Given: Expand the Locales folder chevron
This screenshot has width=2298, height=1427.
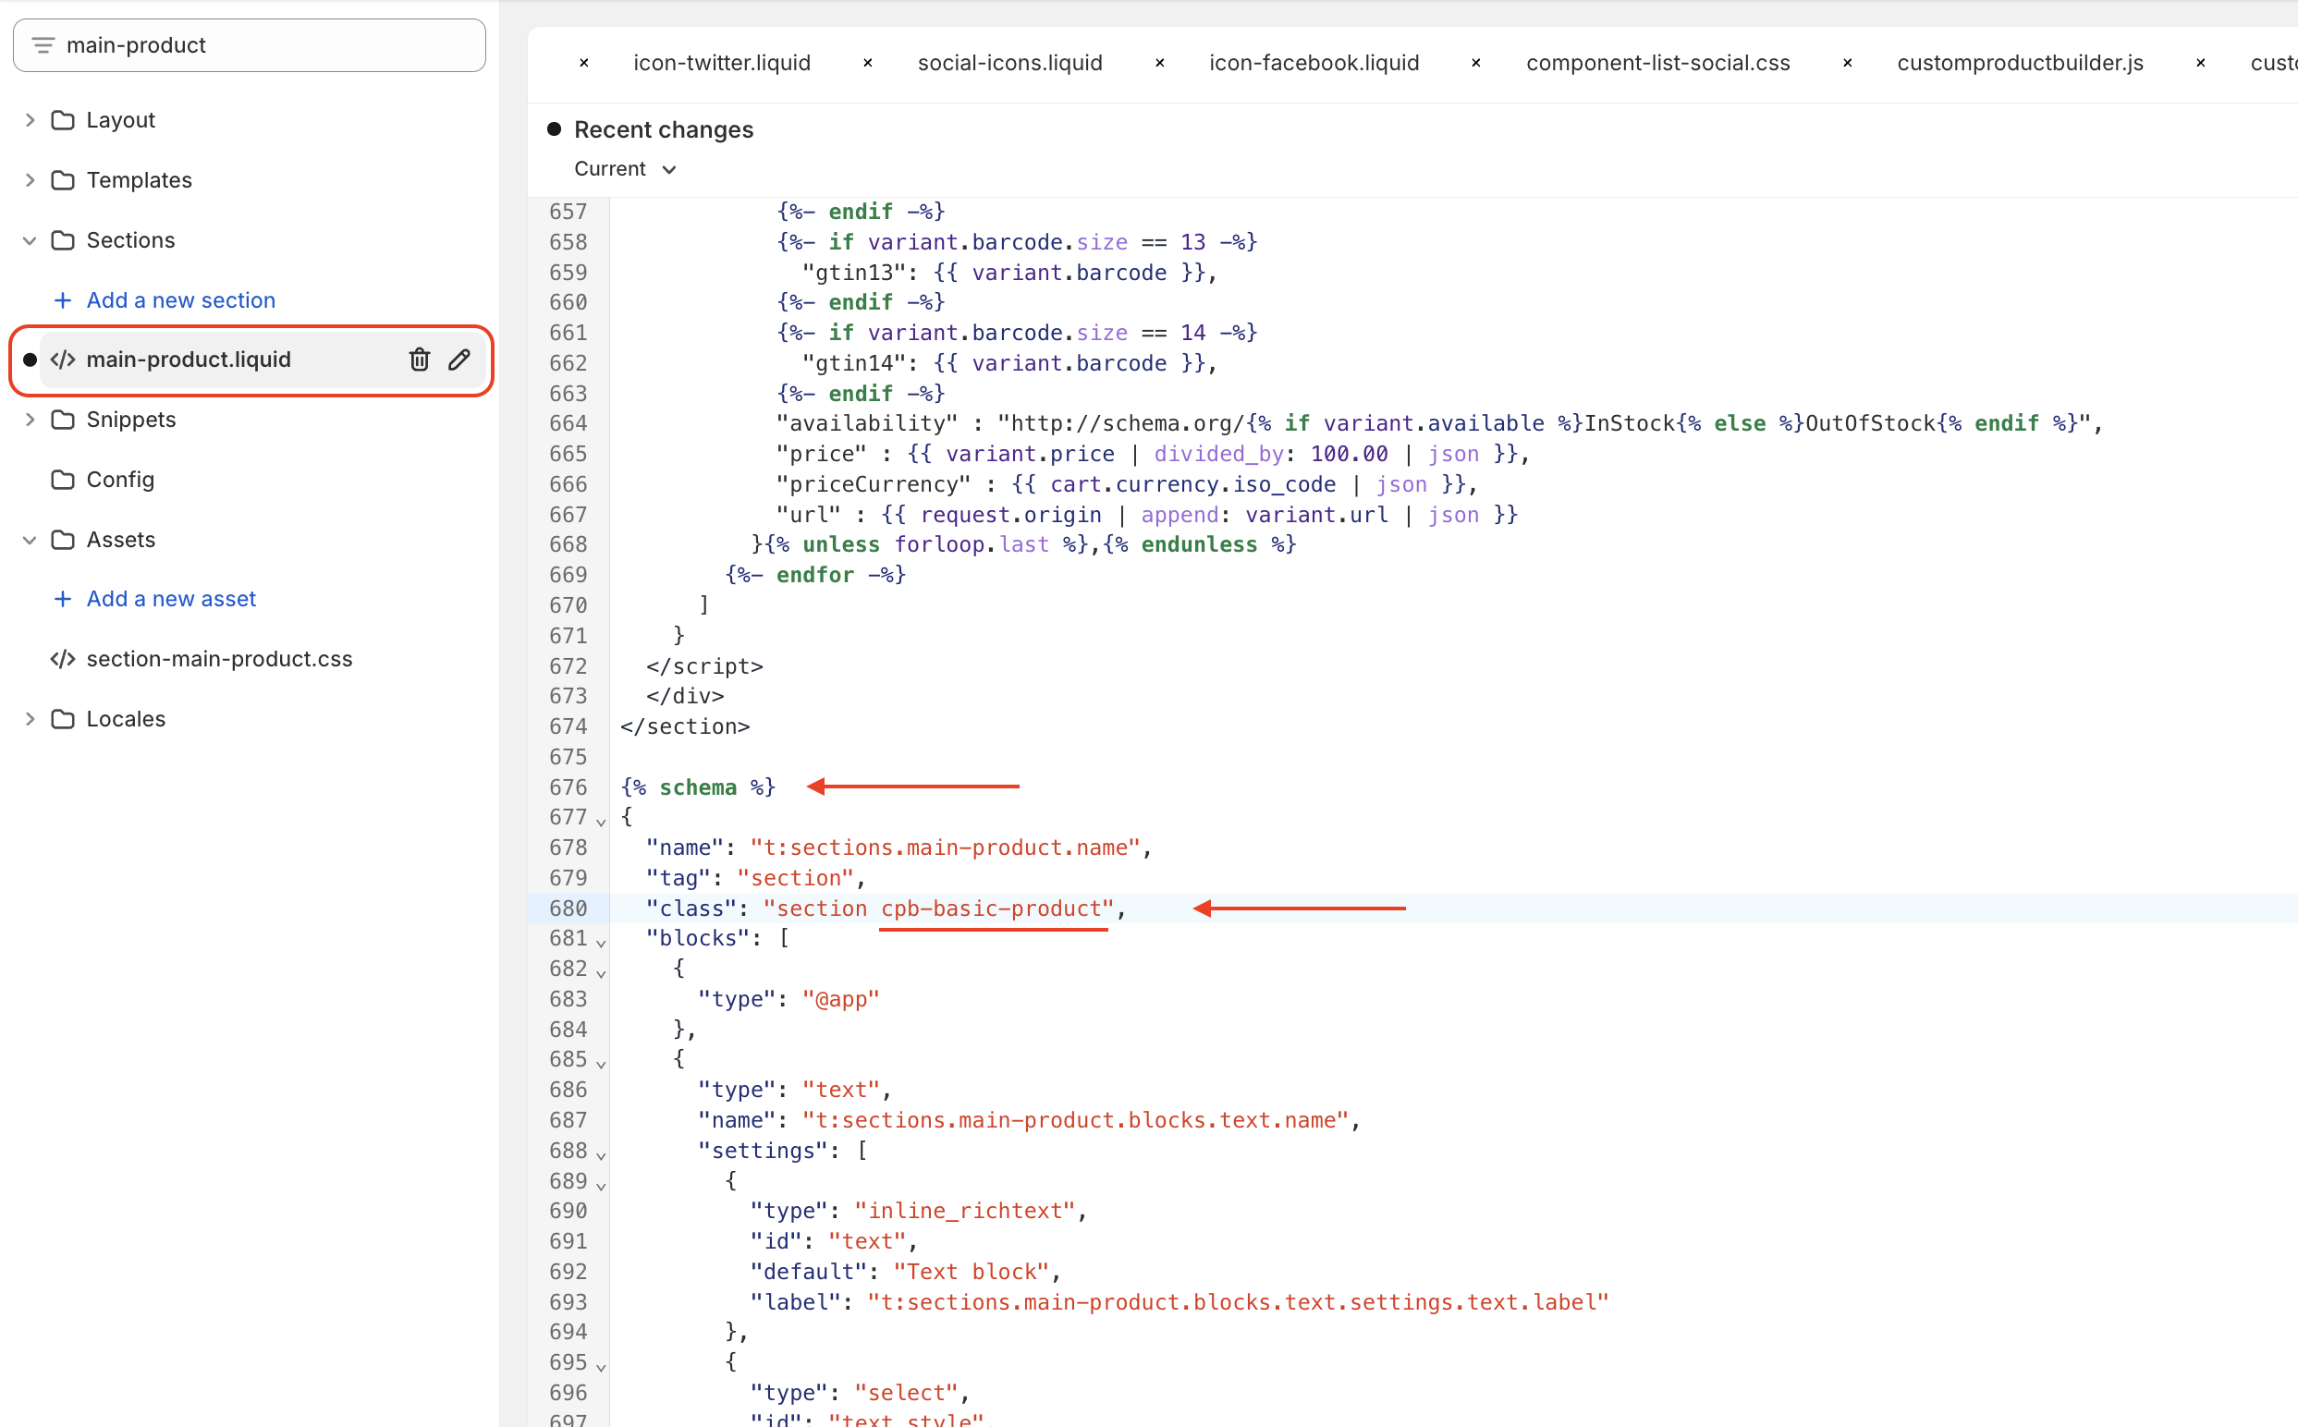Looking at the screenshot, I should pos(30,719).
